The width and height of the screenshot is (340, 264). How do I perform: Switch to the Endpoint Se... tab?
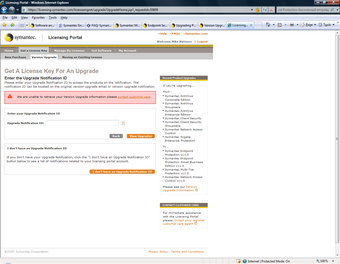point(156,25)
